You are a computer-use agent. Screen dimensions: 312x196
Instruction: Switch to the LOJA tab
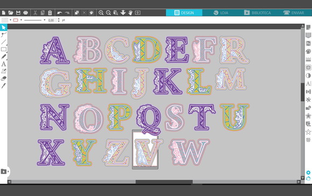[221, 13]
